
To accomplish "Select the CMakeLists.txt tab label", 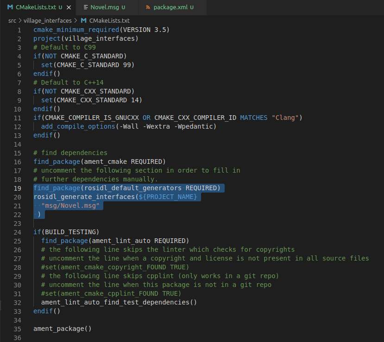I will [x=36, y=8].
